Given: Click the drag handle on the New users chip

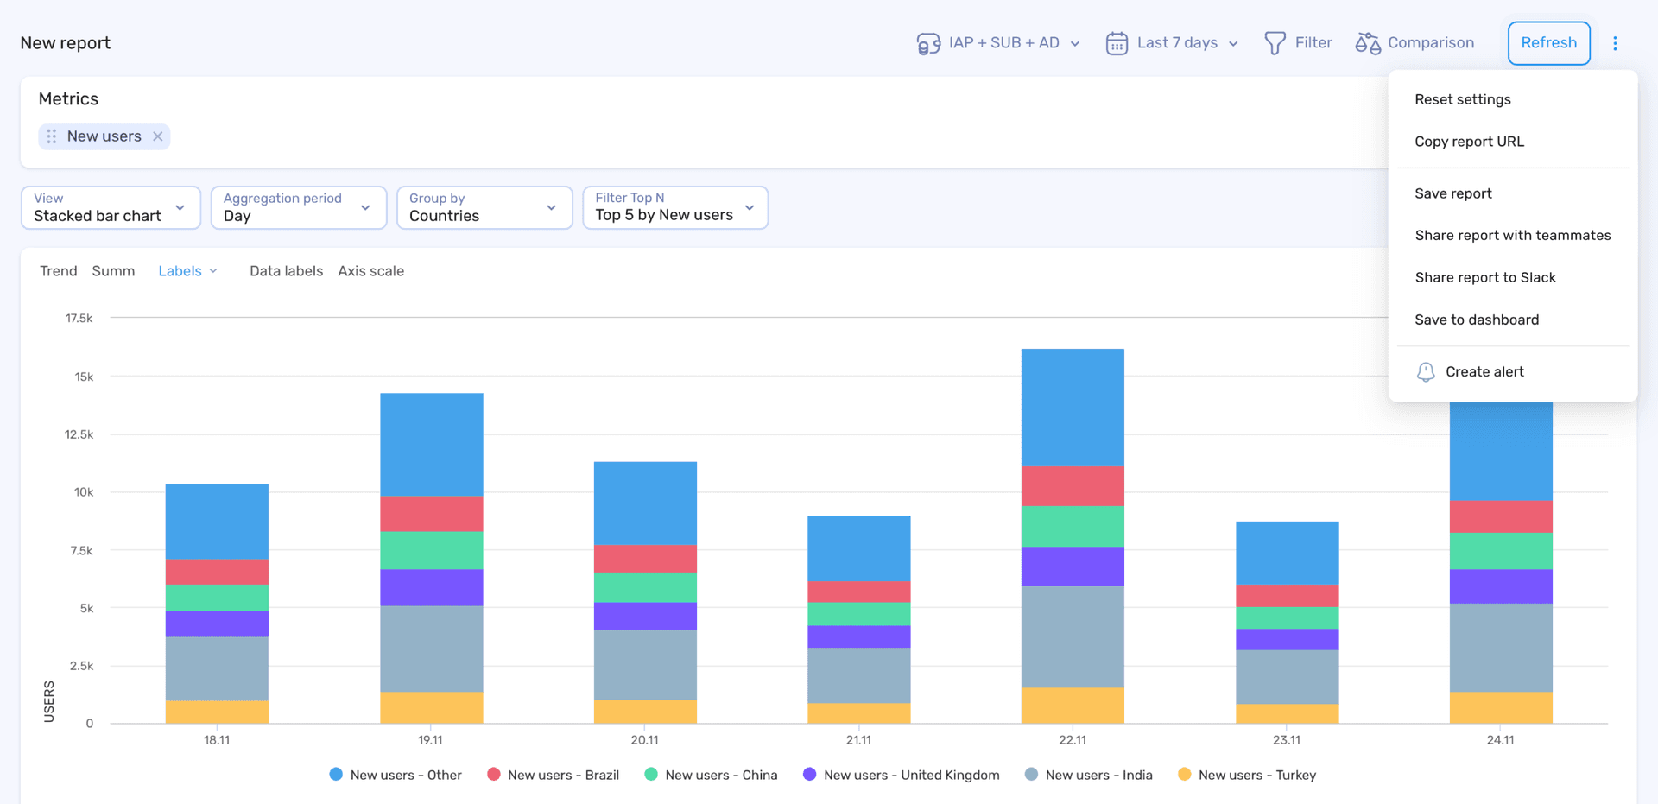Looking at the screenshot, I should click(x=52, y=136).
